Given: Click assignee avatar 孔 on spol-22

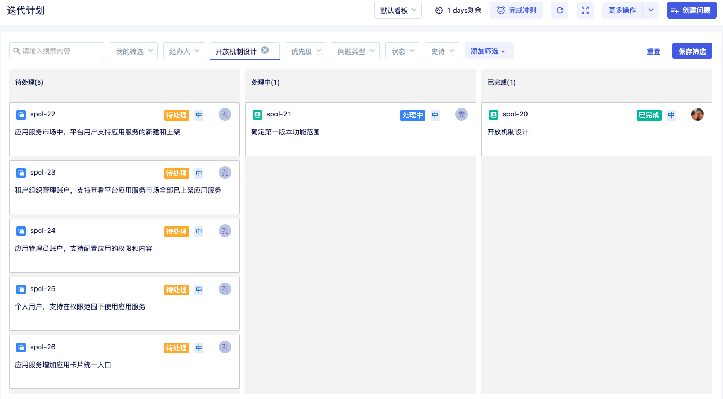Looking at the screenshot, I should (225, 114).
